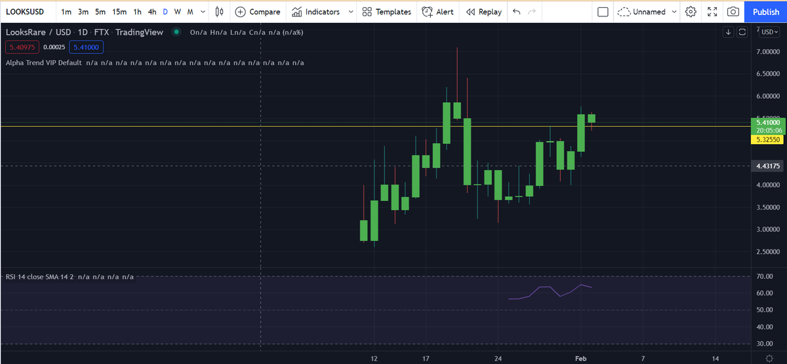The height and width of the screenshot is (364, 787).
Task: Click the green current price label 5.41000
Action: (768, 122)
